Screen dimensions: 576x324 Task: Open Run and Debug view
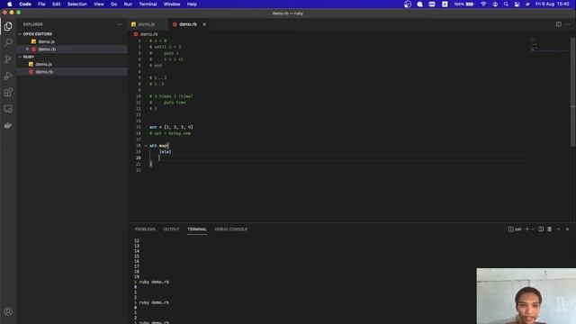pos(8,76)
